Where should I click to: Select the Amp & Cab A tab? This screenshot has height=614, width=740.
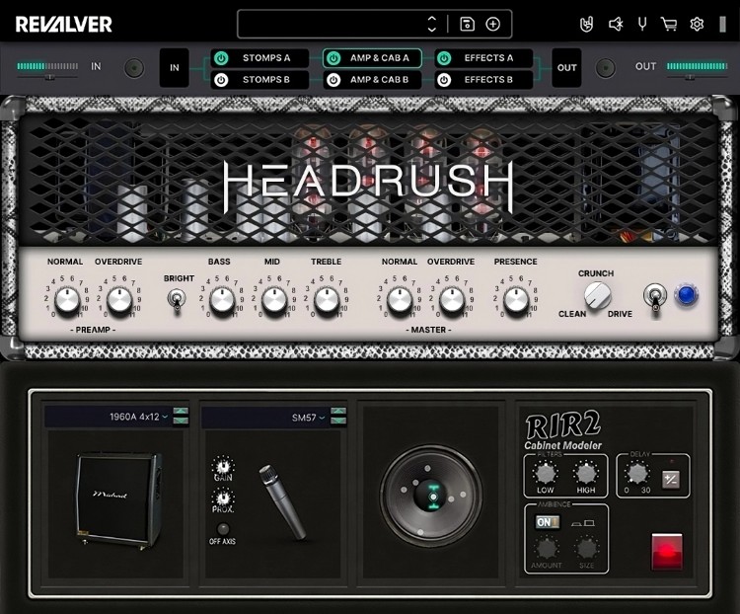point(372,58)
